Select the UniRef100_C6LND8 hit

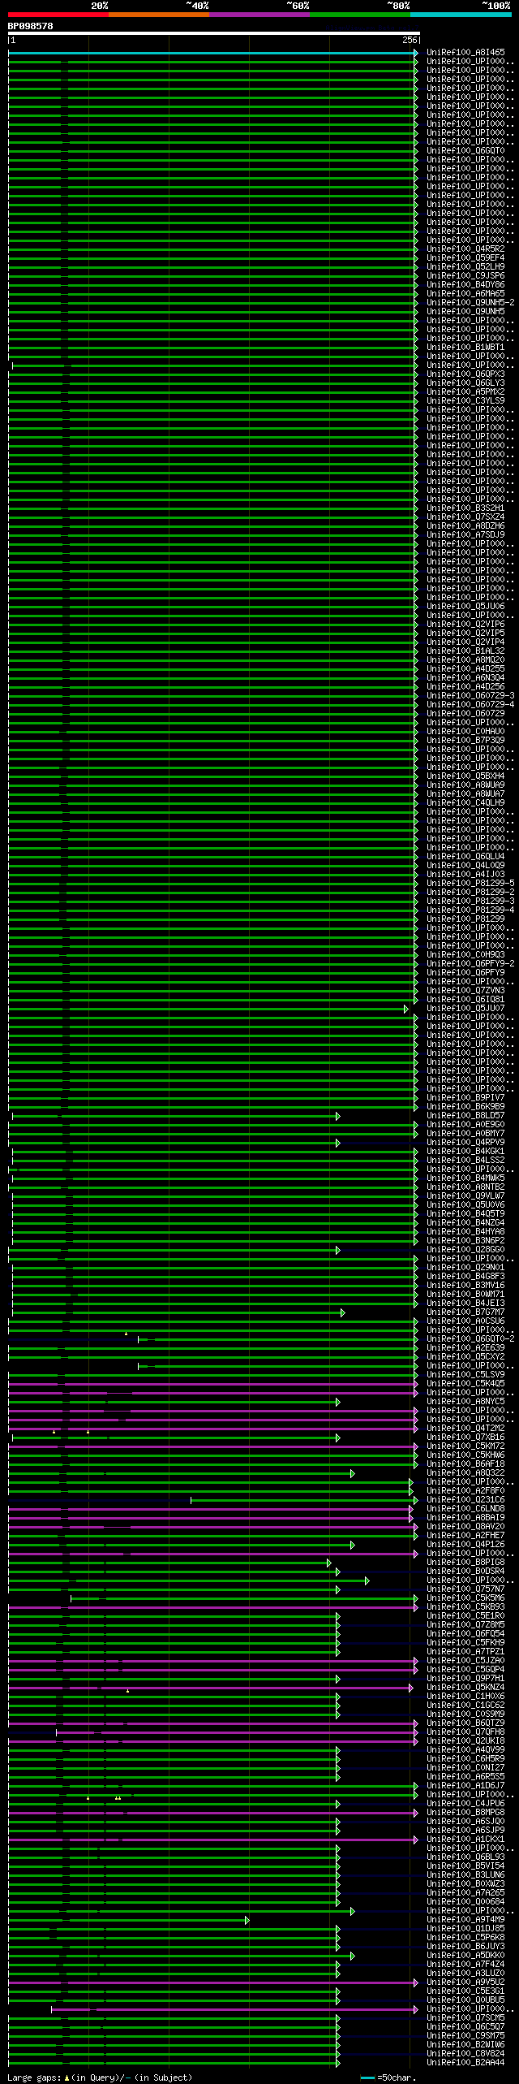pyautogui.click(x=465, y=1509)
